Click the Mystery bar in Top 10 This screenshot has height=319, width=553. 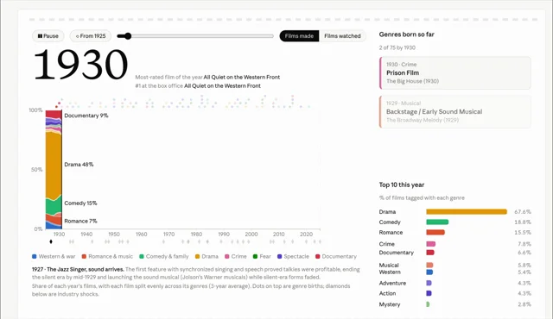pos(428,304)
